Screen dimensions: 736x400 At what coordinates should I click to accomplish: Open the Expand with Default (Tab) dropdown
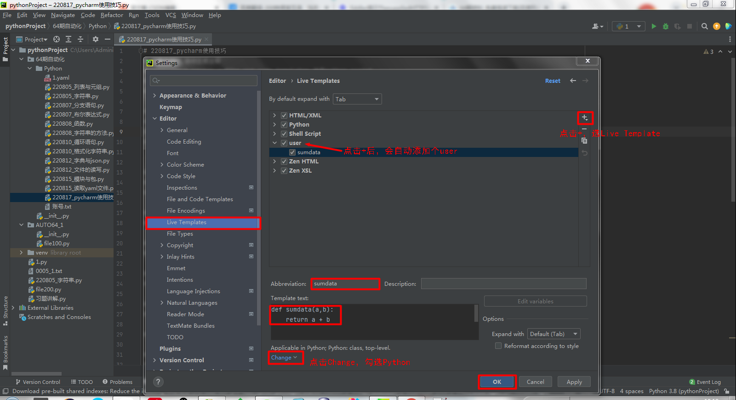(x=554, y=334)
